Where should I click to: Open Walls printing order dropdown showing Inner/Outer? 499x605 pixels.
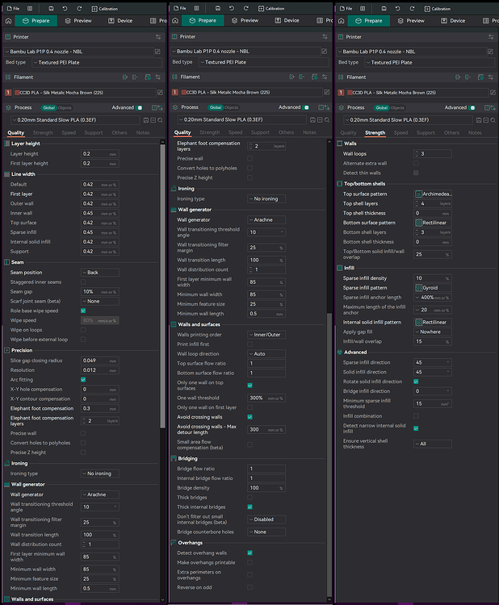click(266, 335)
